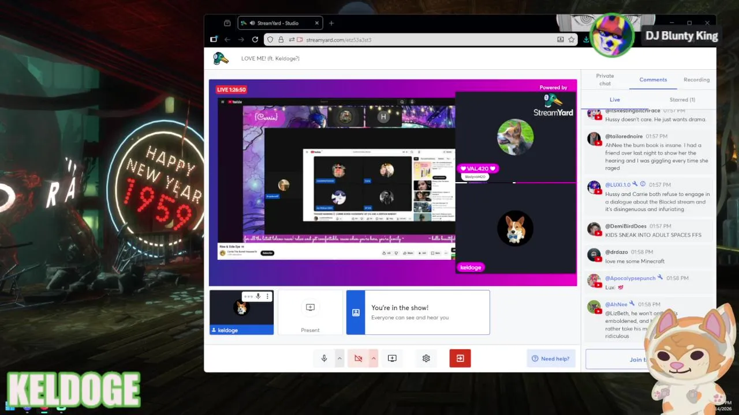Screen dimensions: 739x415
Task: Switch to the Comments tab
Action: (x=653, y=80)
